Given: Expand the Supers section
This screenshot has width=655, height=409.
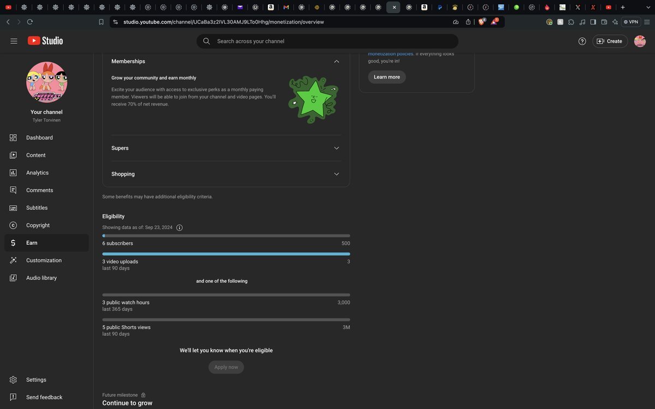Looking at the screenshot, I should [336, 148].
